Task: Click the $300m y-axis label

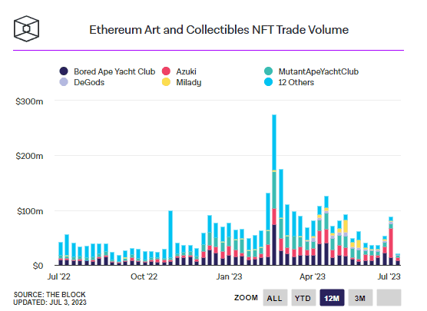Action: click(29, 101)
